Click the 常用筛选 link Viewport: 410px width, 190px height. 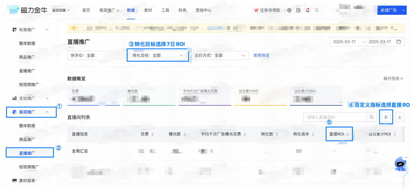(261, 55)
